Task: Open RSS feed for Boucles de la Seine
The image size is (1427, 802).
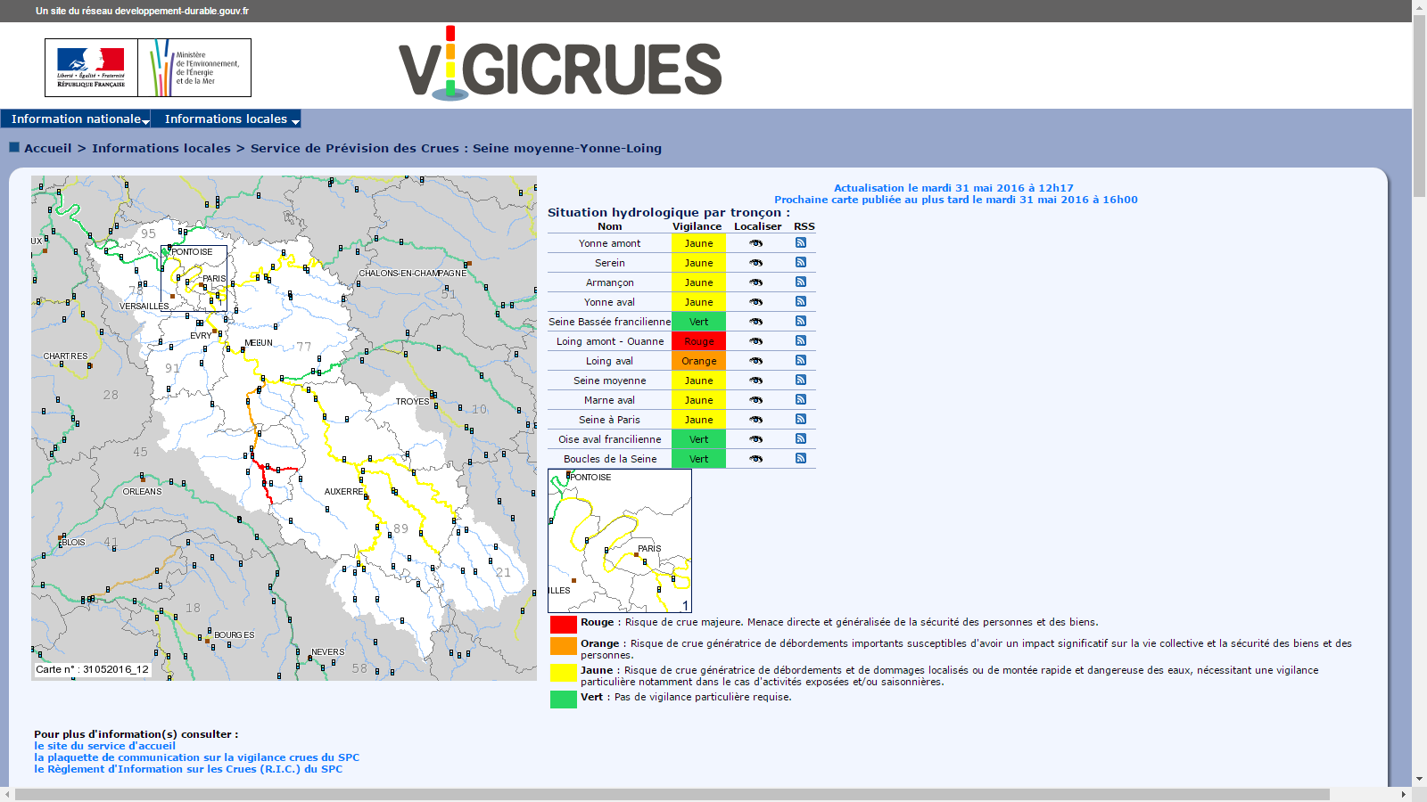Action: (x=801, y=458)
